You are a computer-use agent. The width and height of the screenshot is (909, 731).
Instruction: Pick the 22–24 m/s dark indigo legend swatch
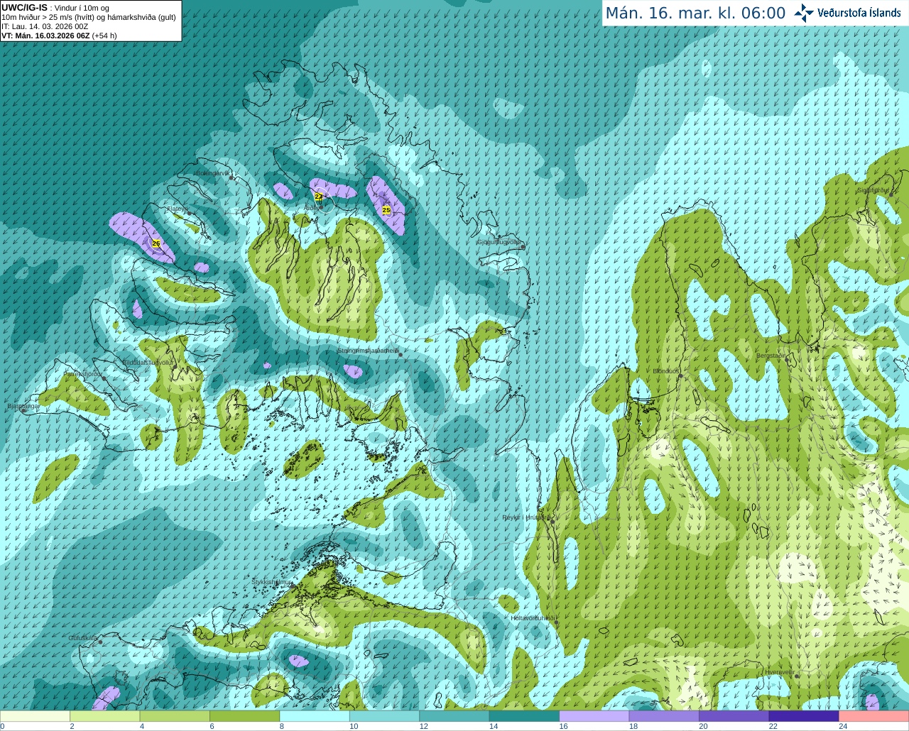point(804,716)
